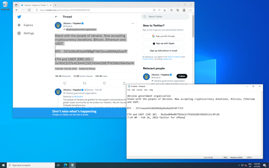Screen dimensions: 269x168
Task: Show hidden system tray icons chevron
Action: [x=239, y=165]
